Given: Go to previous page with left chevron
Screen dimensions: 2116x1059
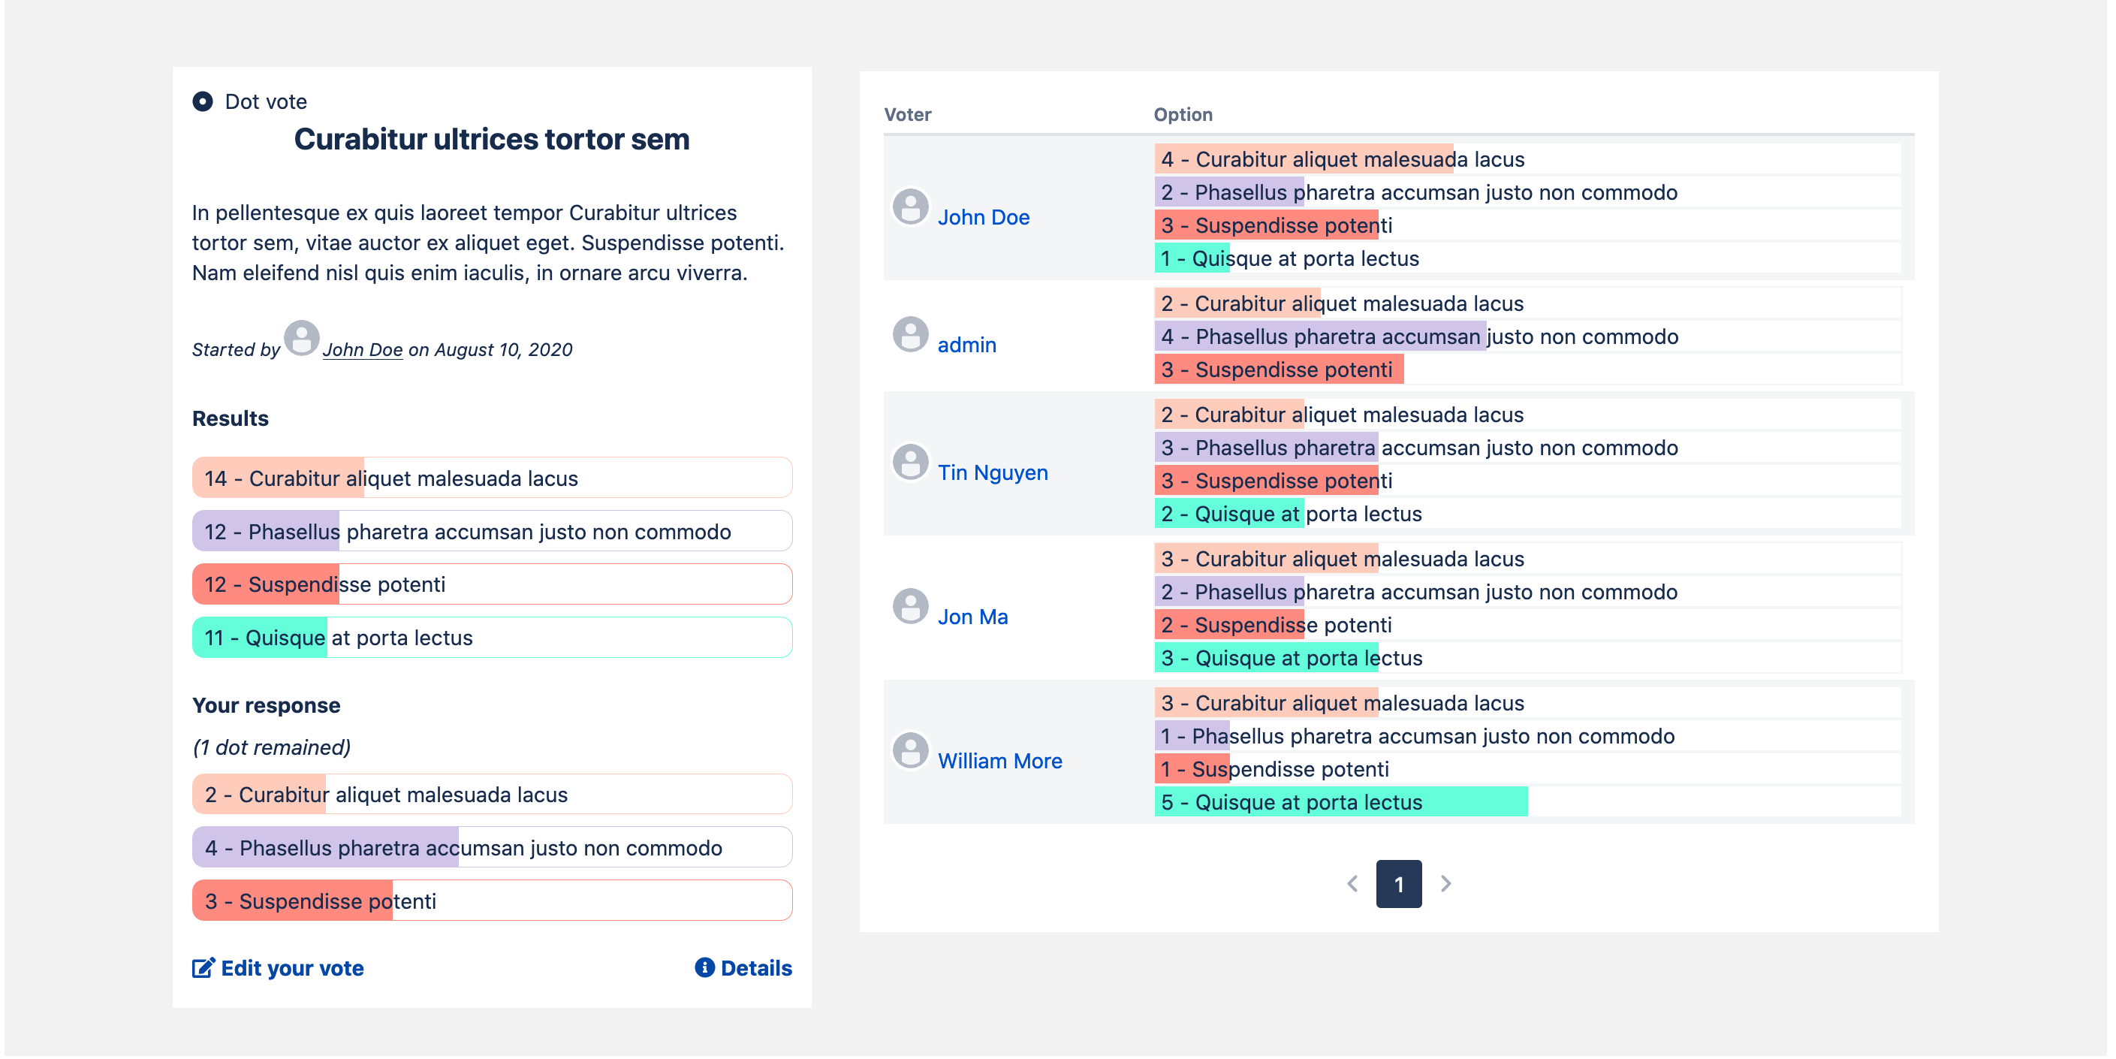Looking at the screenshot, I should pyautogui.click(x=1352, y=883).
